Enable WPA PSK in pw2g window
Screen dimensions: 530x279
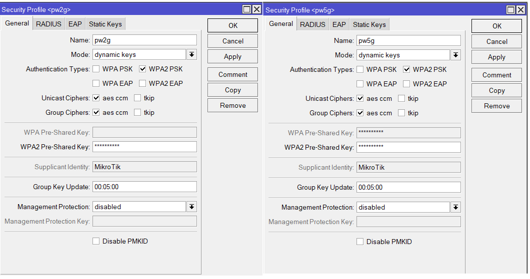pyautogui.click(x=96, y=69)
